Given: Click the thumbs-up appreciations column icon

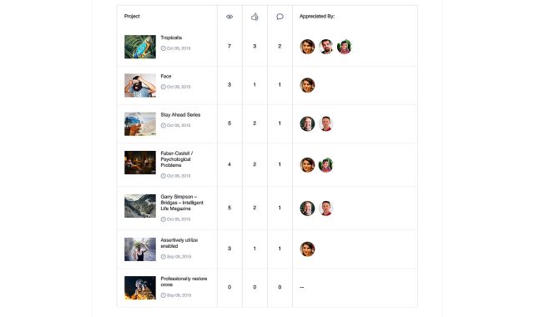Looking at the screenshot, I should [x=254, y=17].
